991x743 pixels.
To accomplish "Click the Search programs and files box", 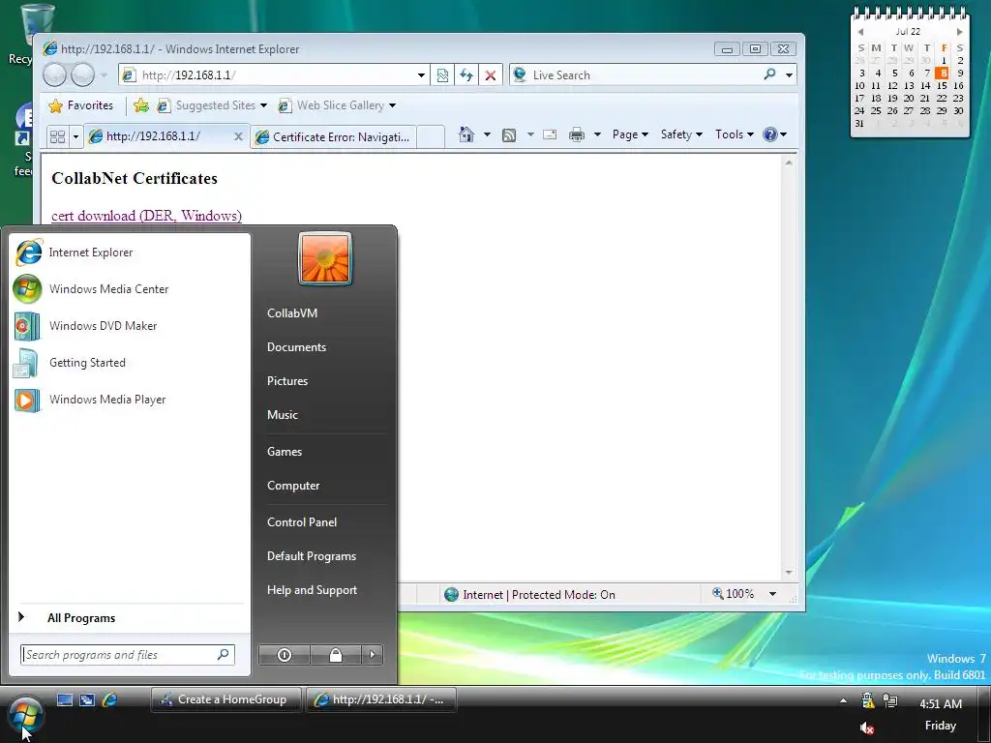I will (x=127, y=655).
